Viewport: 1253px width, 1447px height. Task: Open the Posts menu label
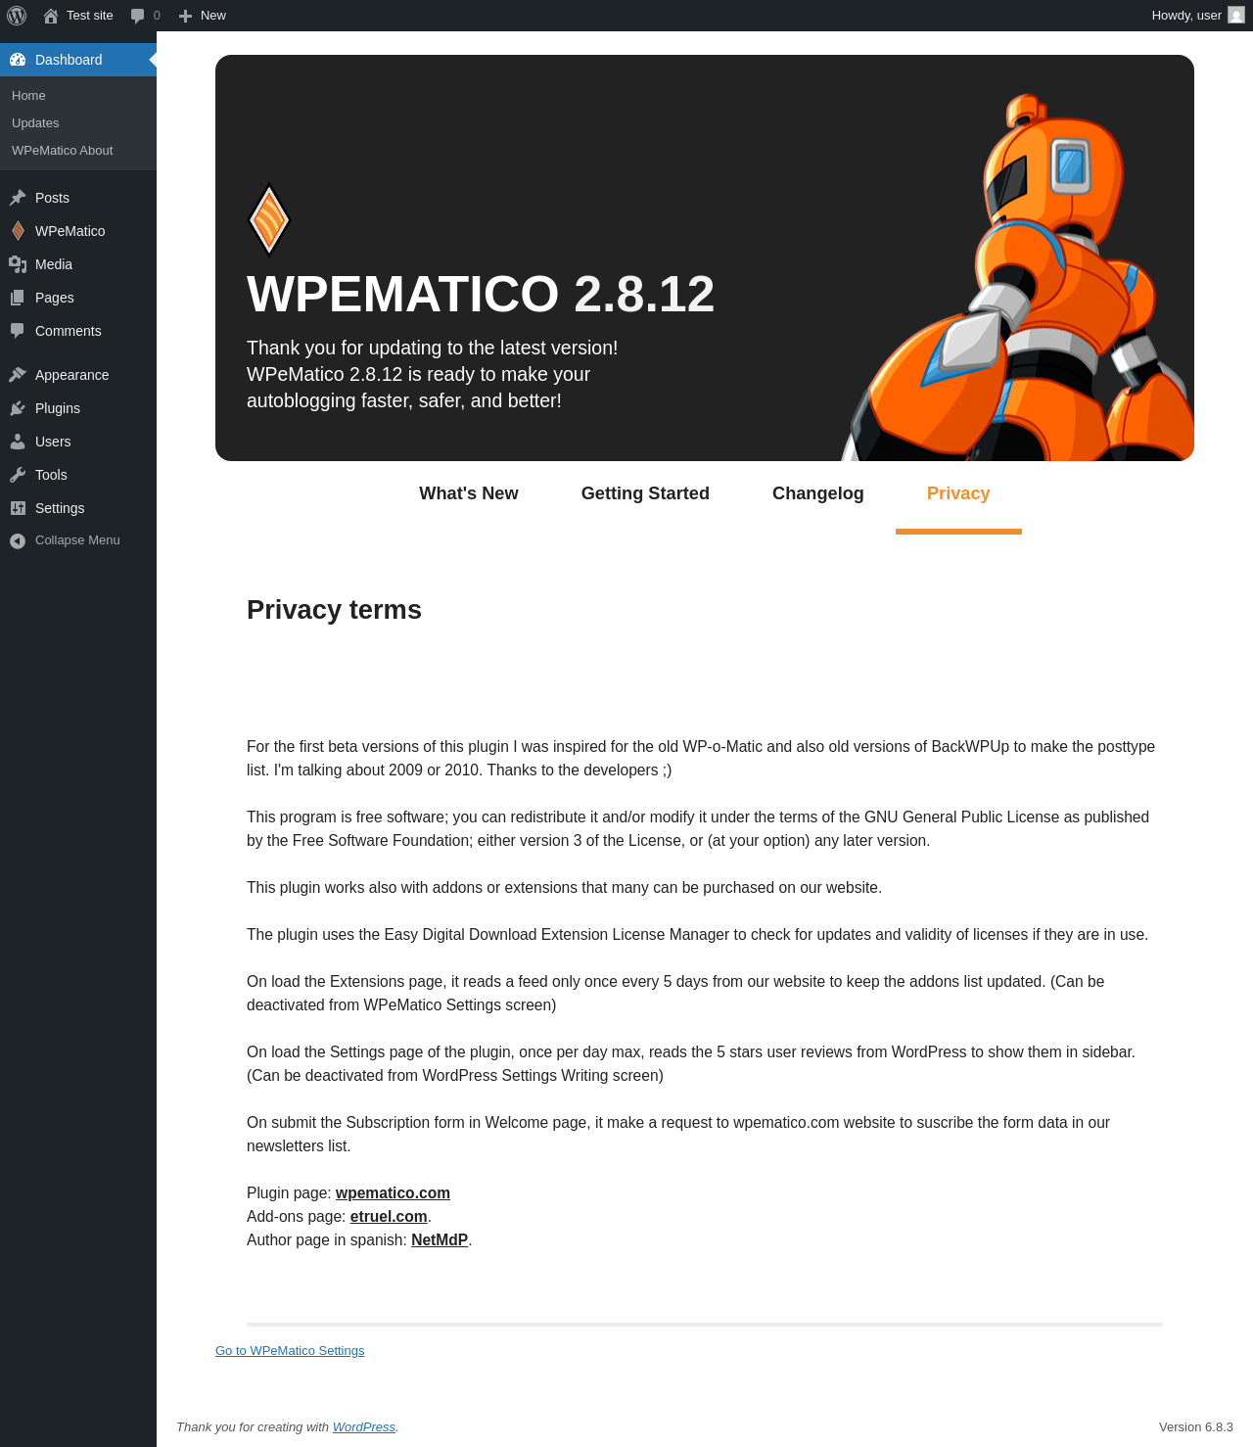(52, 198)
